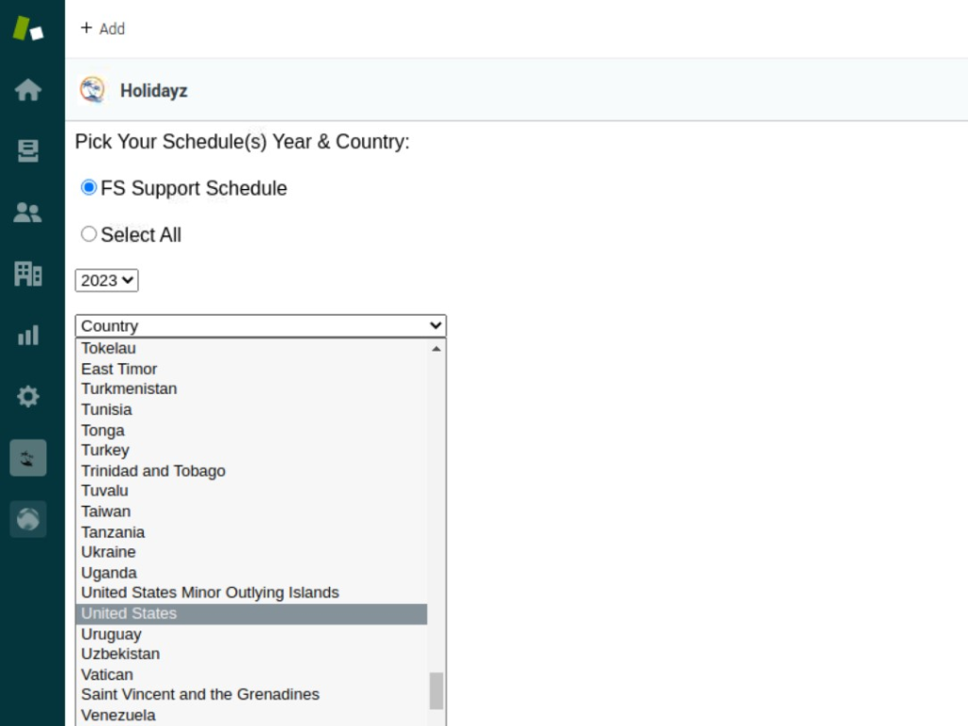
Task: Open the Organizations building icon
Action: pyautogui.click(x=28, y=274)
